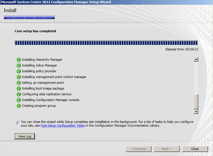Select the text 'Installing Hierarchy Manager'
This screenshot has width=213, height=156.
[x=42, y=60]
